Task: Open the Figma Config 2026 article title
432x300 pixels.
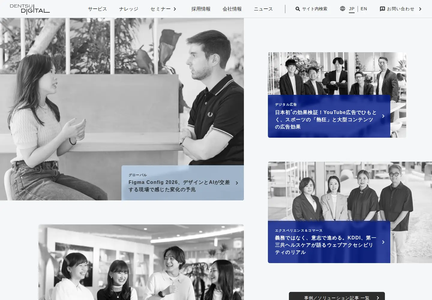Action: tap(179, 186)
